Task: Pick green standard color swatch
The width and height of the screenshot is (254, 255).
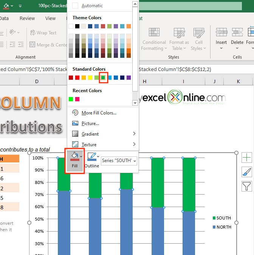Action: pos(103,78)
